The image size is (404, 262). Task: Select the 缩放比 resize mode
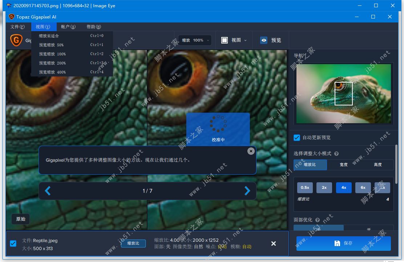point(310,165)
